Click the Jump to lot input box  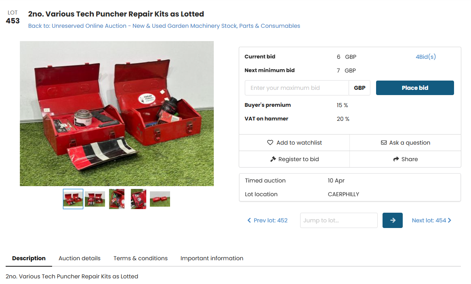tap(339, 220)
